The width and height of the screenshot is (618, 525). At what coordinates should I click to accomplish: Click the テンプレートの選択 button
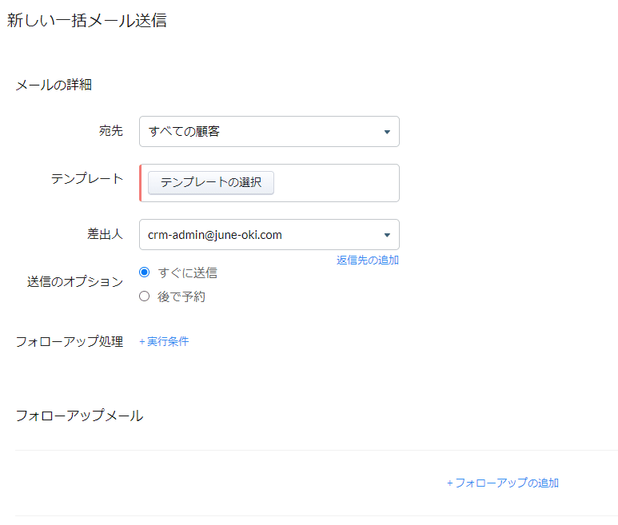[x=211, y=182]
